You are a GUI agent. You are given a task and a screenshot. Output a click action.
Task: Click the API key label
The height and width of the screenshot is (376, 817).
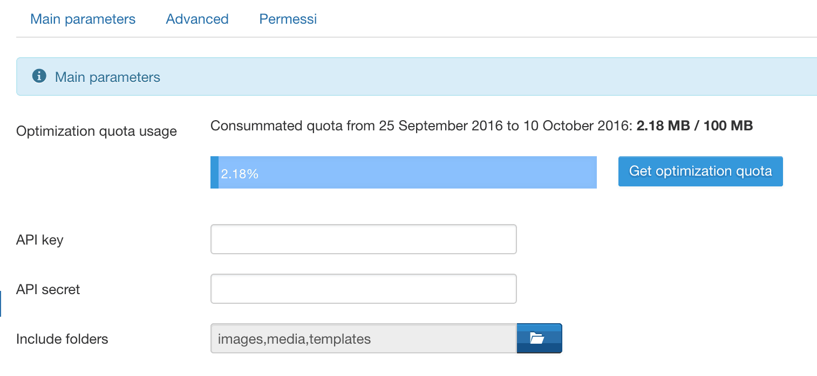pyautogui.click(x=40, y=240)
